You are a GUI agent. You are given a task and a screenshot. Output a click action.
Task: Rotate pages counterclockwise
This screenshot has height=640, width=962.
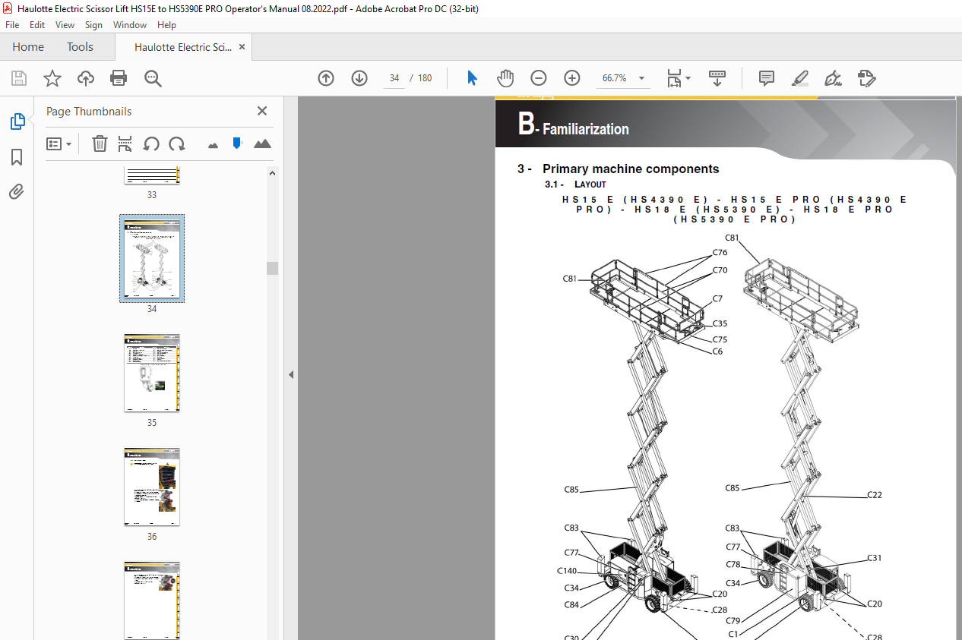(151, 143)
